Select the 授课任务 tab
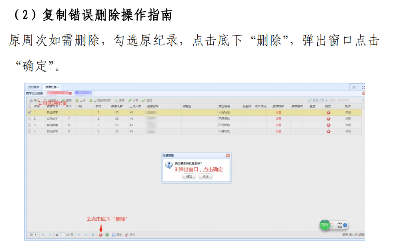The width and height of the screenshot is (393, 251). click(x=51, y=87)
